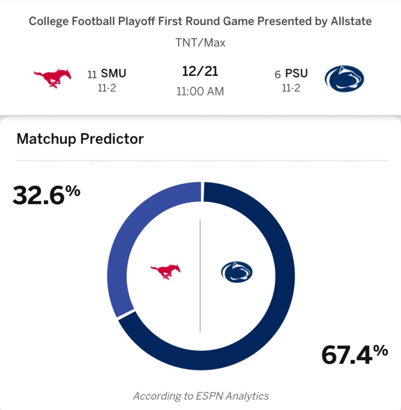Open the SMU team name link
Screen dimensions: 401x410
point(113,74)
